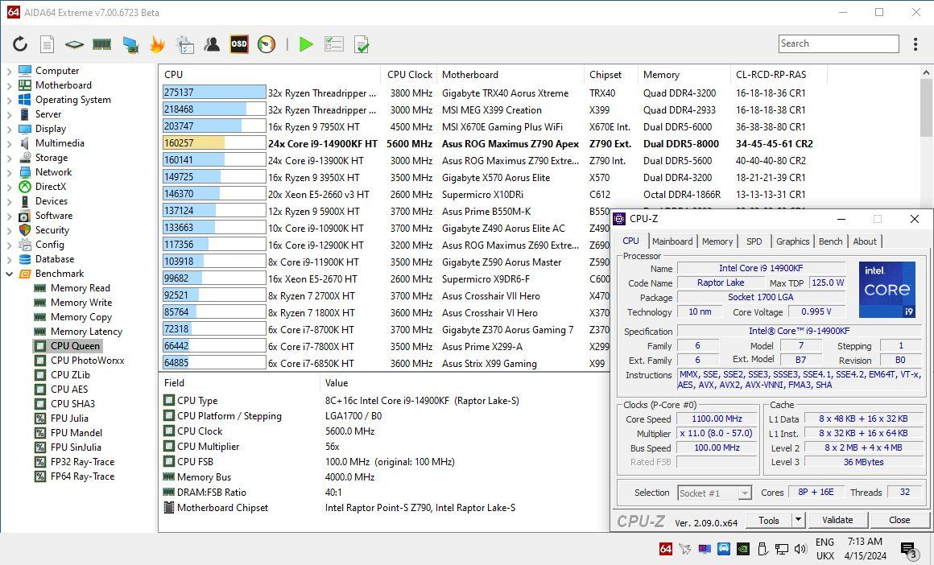
Task: Click the gauge sensor panel icon
Action: [267, 44]
